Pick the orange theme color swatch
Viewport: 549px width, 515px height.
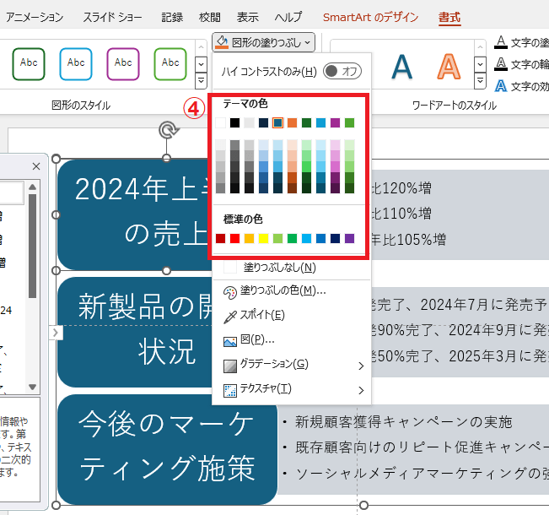292,123
